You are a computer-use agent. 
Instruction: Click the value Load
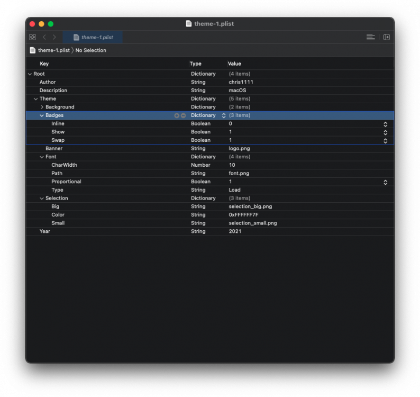click(235, 190)
